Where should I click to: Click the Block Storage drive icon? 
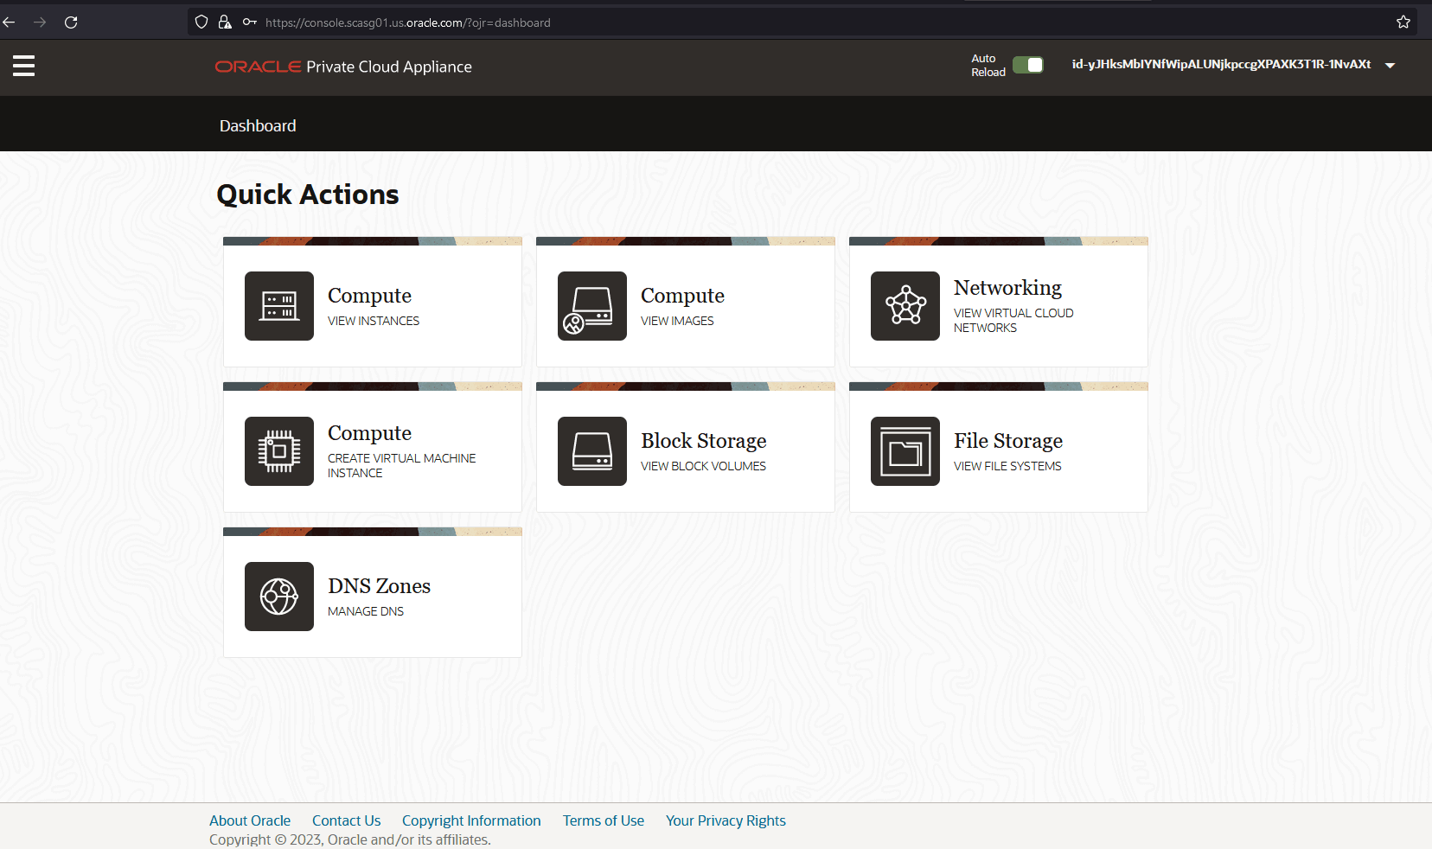[x=592, y=451]
